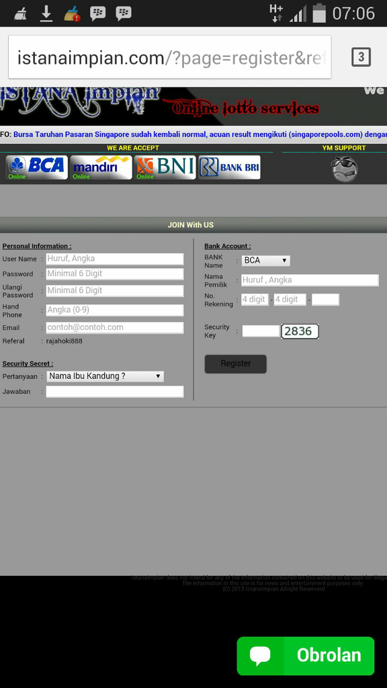Tap the signal strength indicator
The width and height of the screenshot is (387, 688).
(298, 14)
